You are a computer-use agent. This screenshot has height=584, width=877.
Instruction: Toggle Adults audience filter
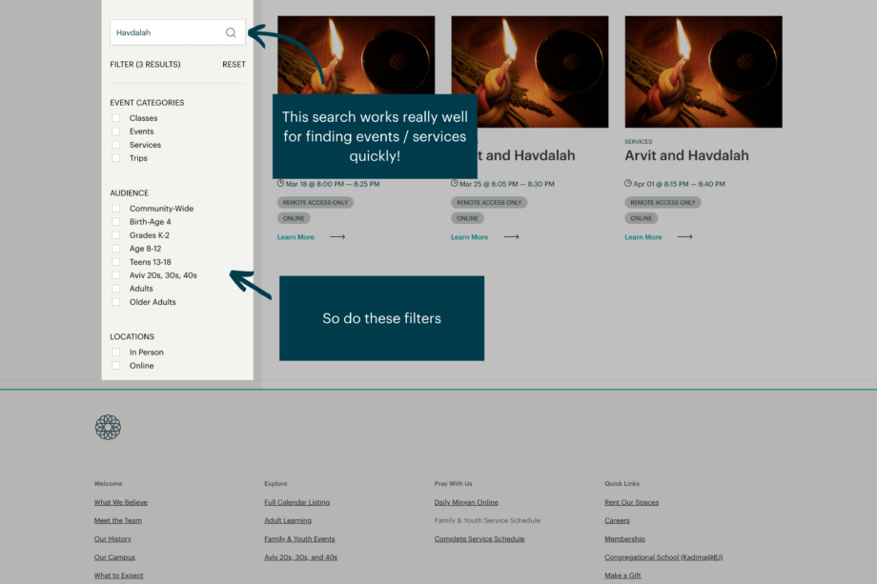click(x=115, y=289)
